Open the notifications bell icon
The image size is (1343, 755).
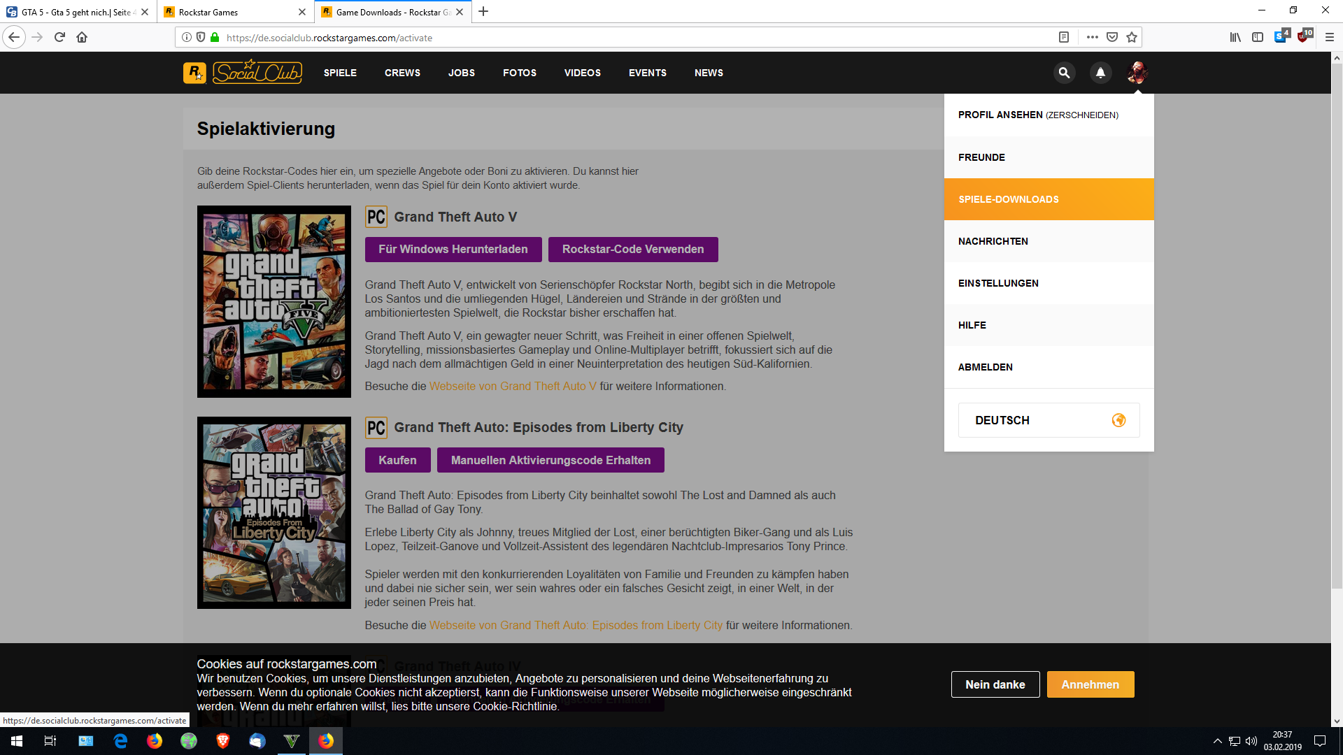pos(1100,73)
